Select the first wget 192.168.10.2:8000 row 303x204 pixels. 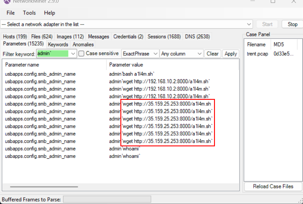point(121,81)
